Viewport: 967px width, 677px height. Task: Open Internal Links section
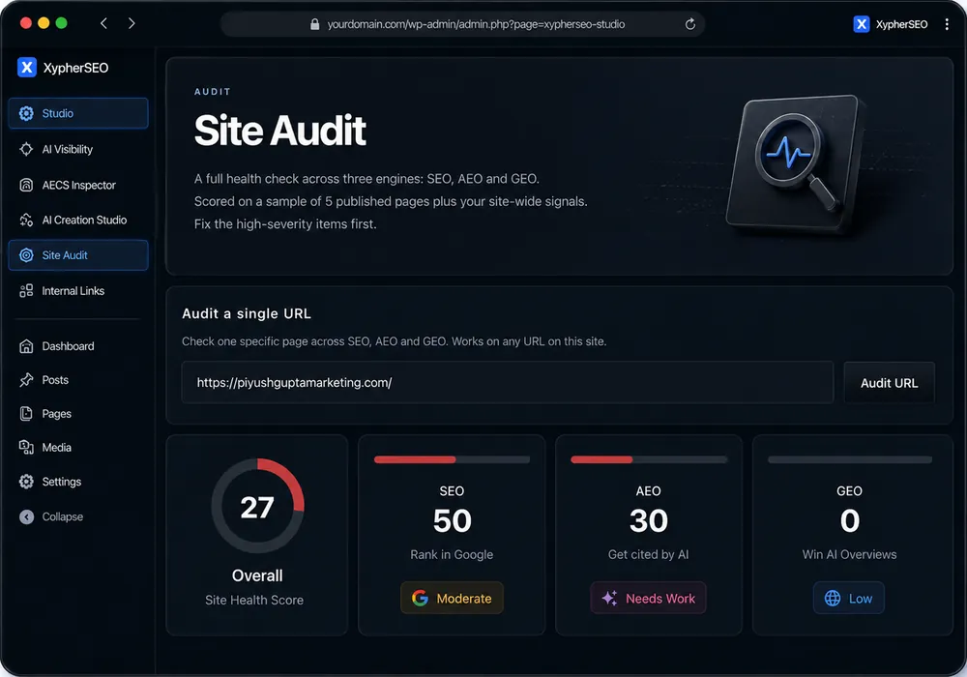click(78, 291)
